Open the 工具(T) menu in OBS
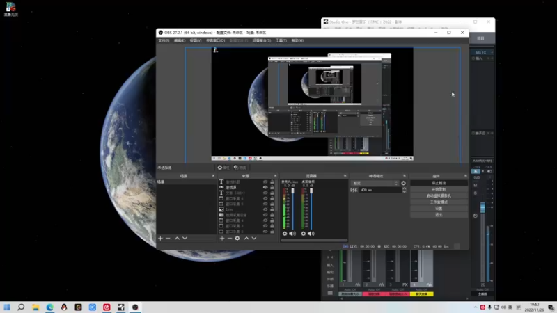 click(281, 41)
